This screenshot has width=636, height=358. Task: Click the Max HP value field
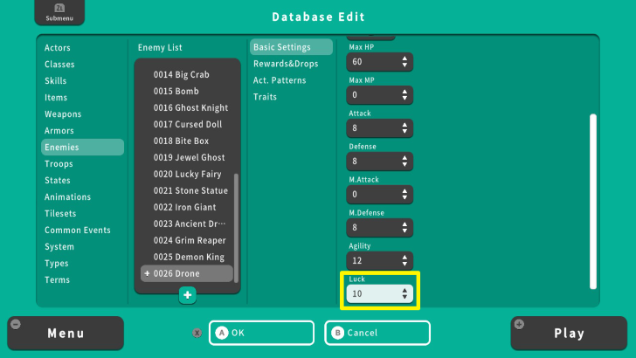[x=379, y=62]
